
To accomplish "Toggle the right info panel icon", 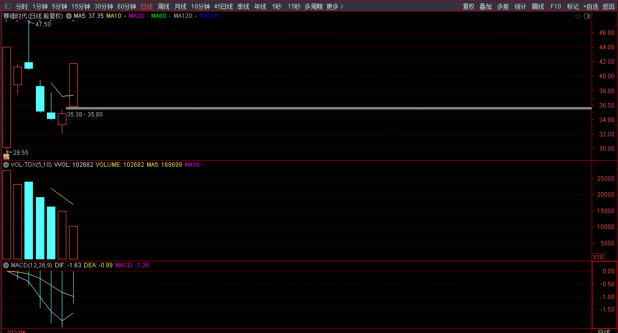I will 587,16.
